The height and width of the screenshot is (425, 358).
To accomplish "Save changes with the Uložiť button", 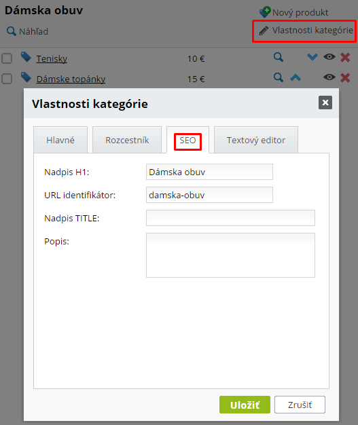I will (x=245, y=405).
